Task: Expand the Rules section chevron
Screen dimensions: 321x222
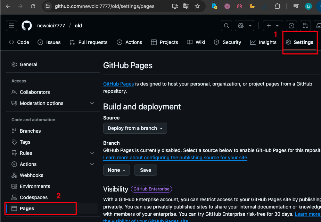Action: (x=92, y=153)
